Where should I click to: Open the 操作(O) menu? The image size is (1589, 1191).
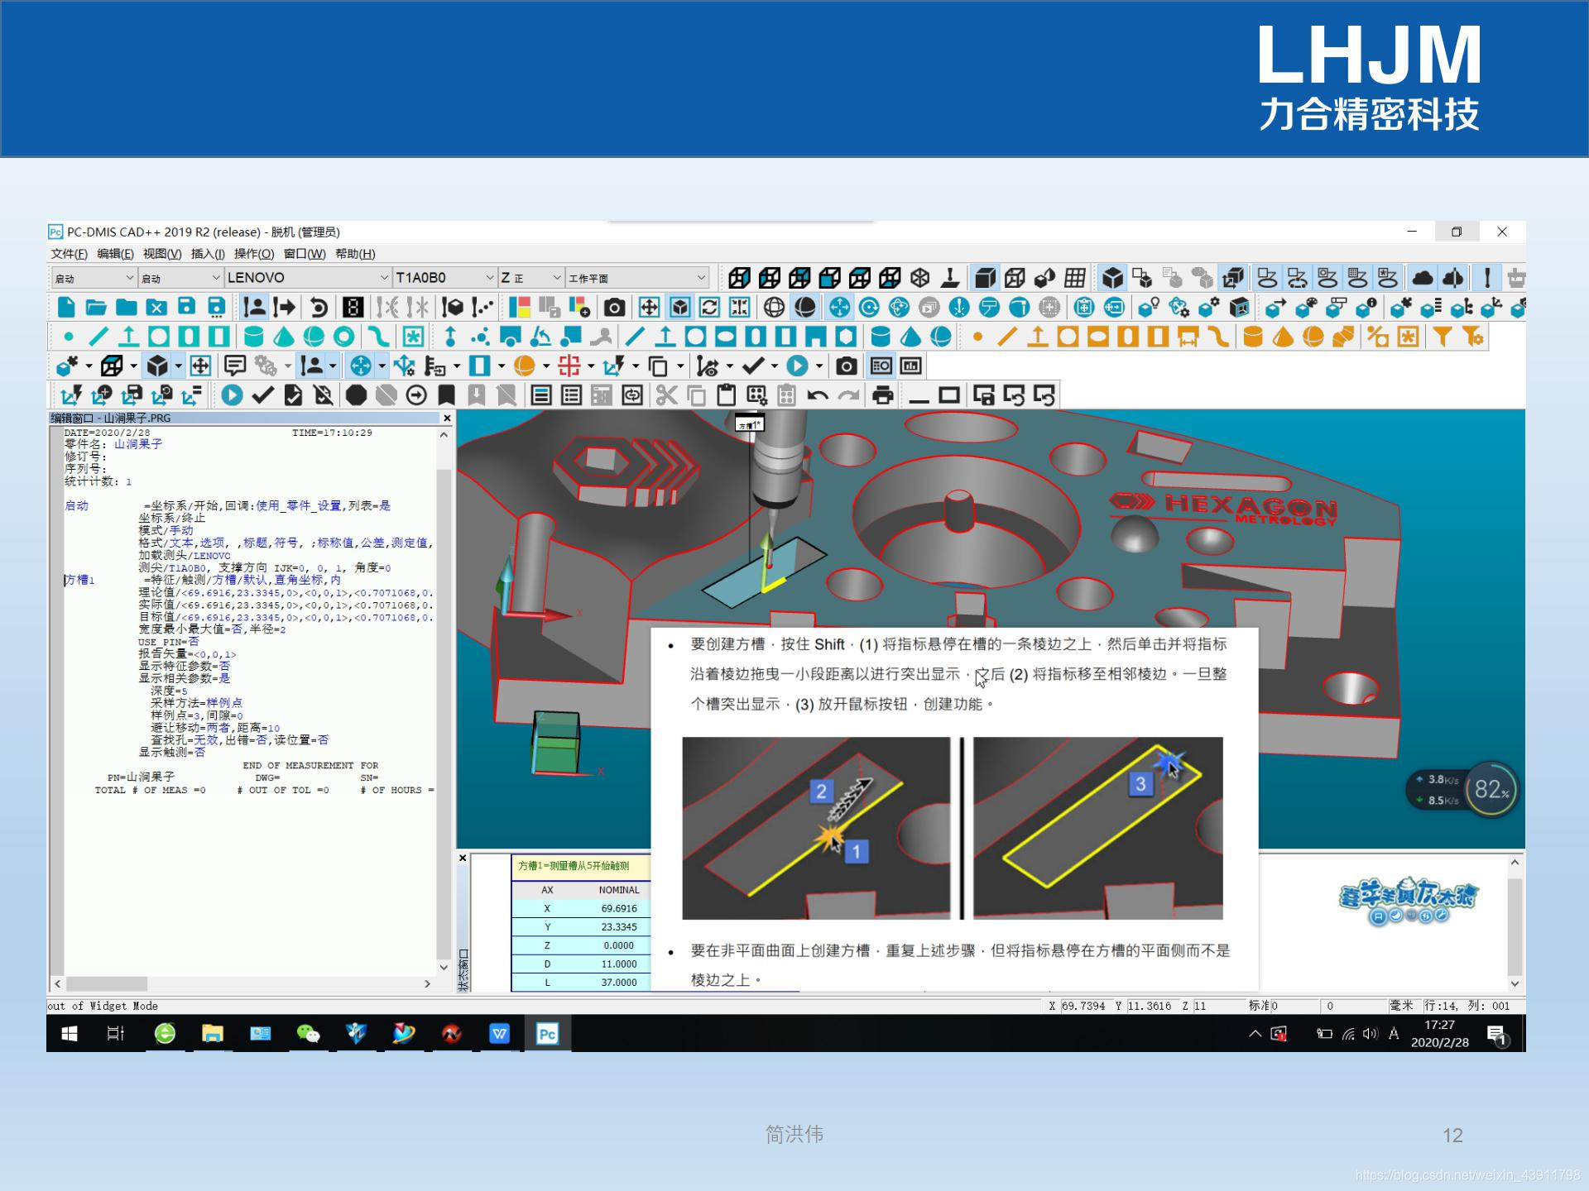[253, 254]
